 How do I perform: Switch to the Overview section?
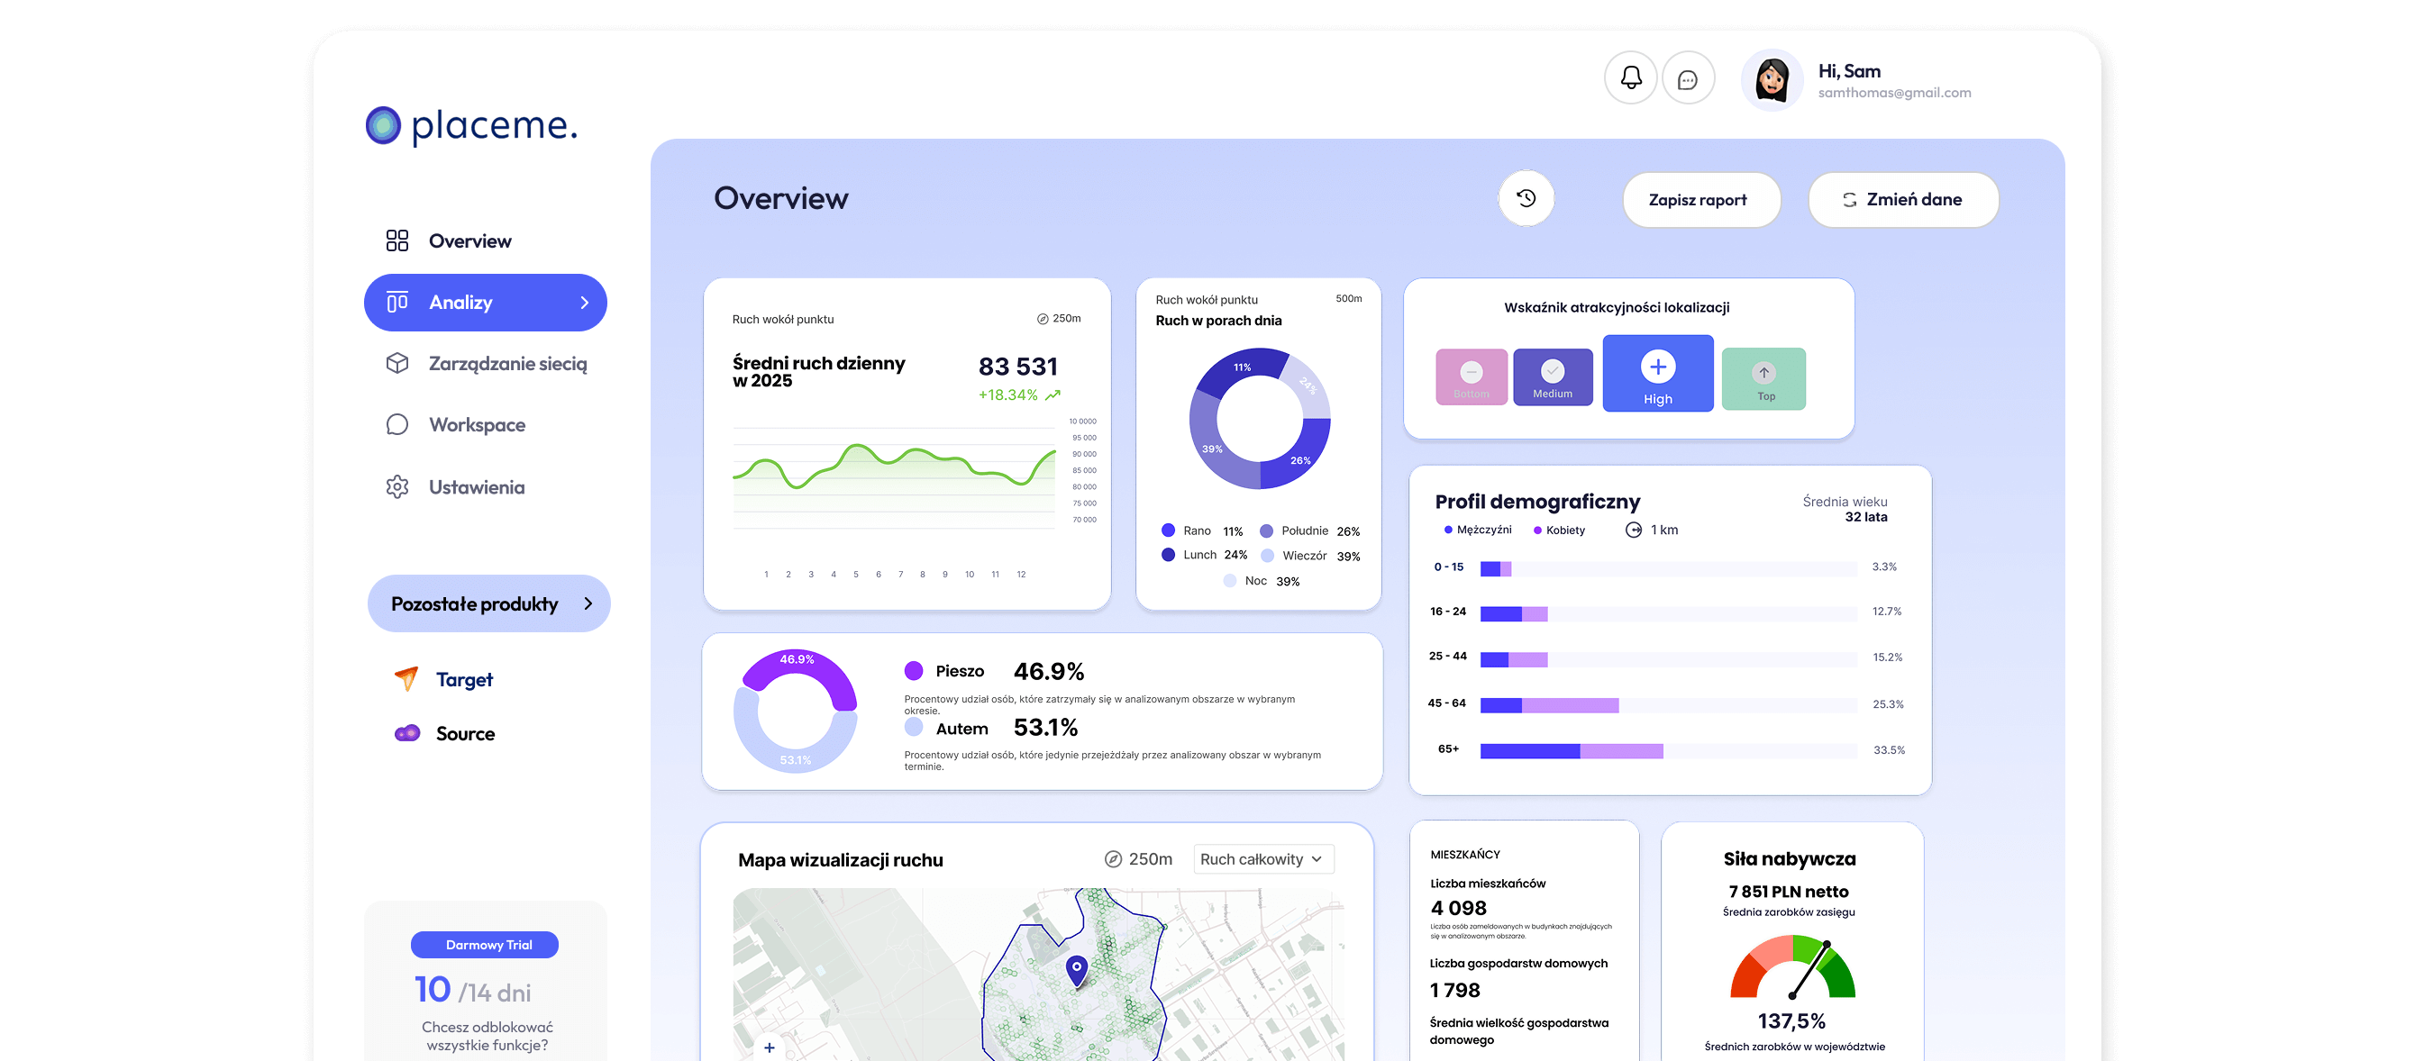coord(470,240)
